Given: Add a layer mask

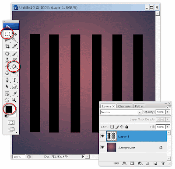Looking at the screenshot, I should point(132,163).
